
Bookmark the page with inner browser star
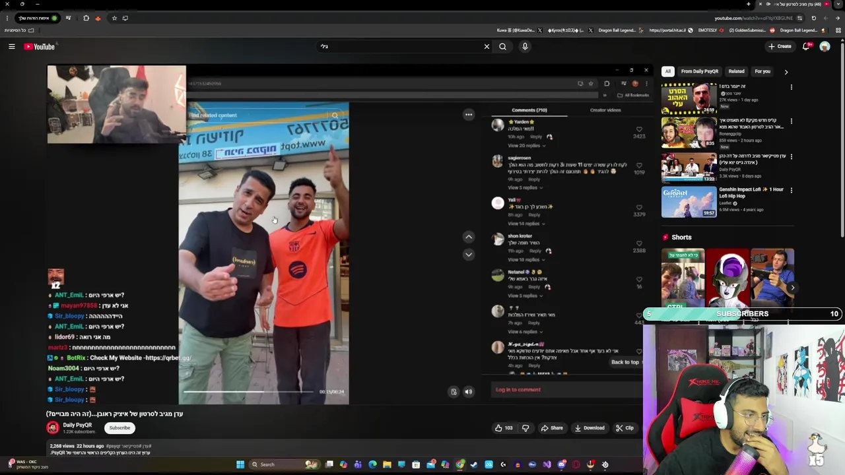click(590, 84)
